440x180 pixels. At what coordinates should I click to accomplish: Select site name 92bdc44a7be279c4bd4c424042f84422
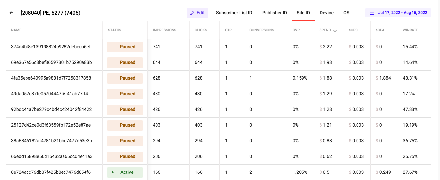51,109
